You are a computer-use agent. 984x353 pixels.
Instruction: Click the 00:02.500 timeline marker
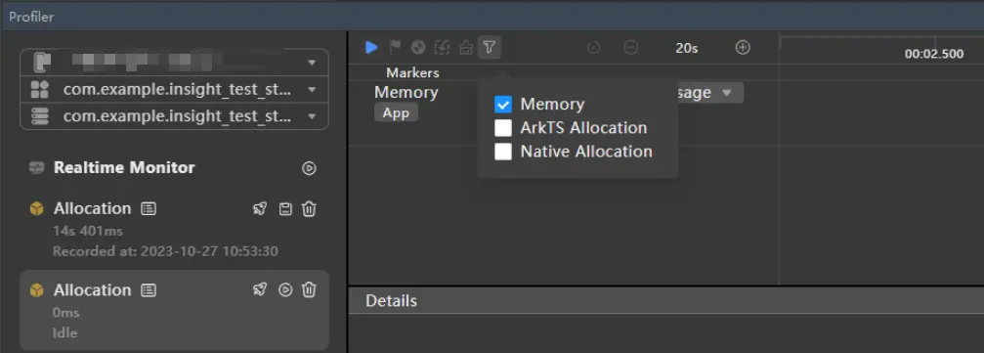pos(934,54)
